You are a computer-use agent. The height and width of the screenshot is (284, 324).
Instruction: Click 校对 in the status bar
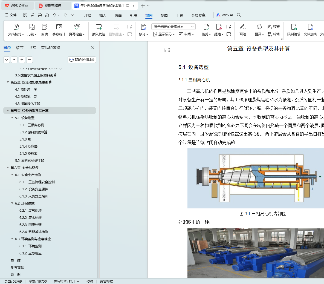[90, 282]
